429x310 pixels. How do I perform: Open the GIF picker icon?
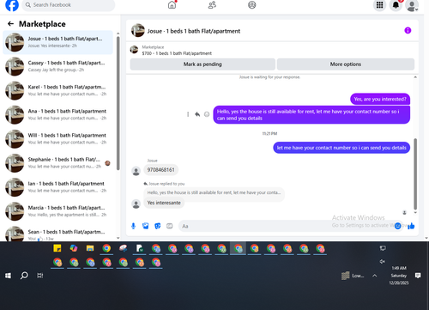170,226
